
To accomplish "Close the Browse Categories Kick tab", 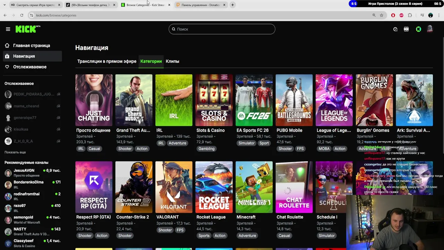I will pyautogui.click(x=169, y=5).
